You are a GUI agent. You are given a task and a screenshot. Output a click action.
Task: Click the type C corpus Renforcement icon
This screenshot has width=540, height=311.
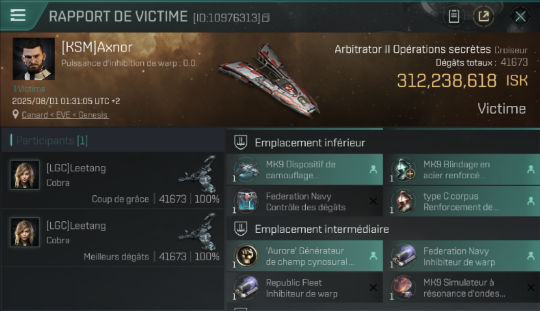pyautogui.click(x=404, y=202)
